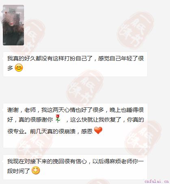Viewport: 170px width, 184px height.
Task: Select the message starting "谢谢，老师"
Action: click(75, 126)
